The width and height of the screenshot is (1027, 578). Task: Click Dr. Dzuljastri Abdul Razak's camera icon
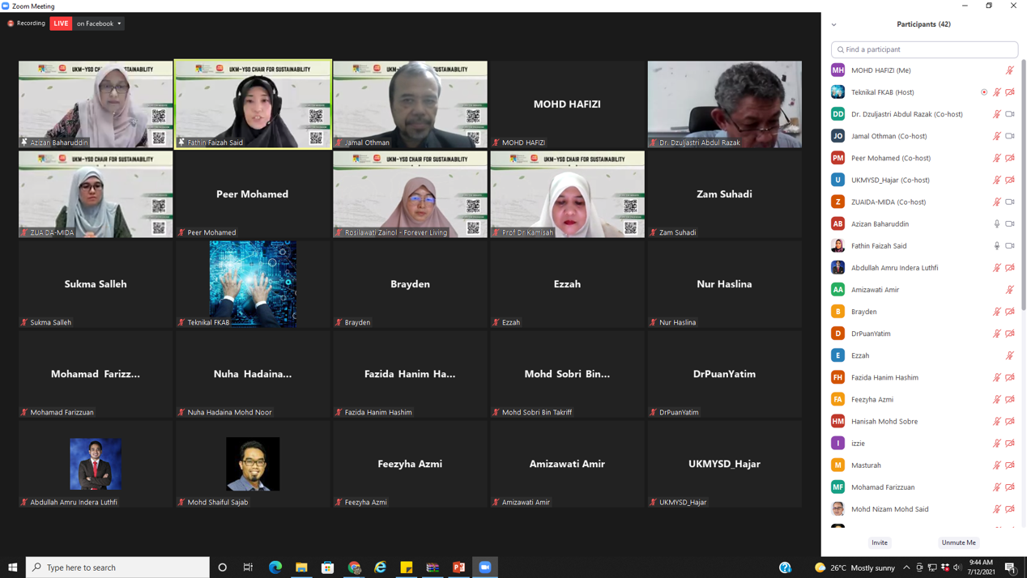coord(1009,114)
